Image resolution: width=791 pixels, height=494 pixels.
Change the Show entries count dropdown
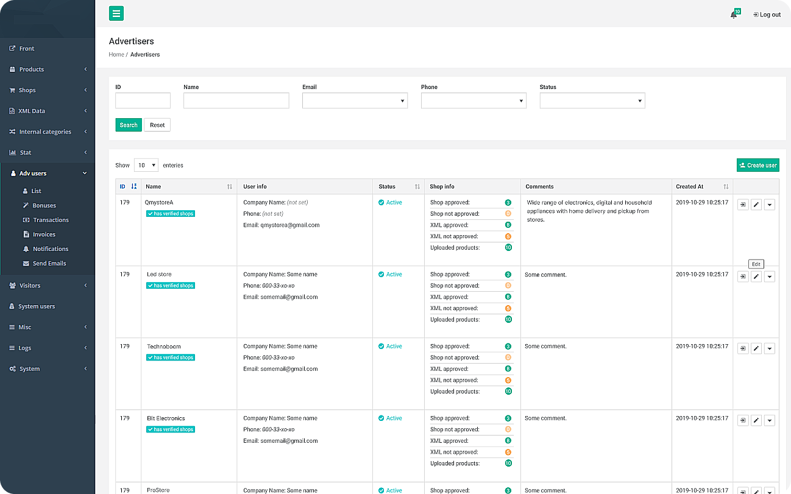tap(146, 165)
